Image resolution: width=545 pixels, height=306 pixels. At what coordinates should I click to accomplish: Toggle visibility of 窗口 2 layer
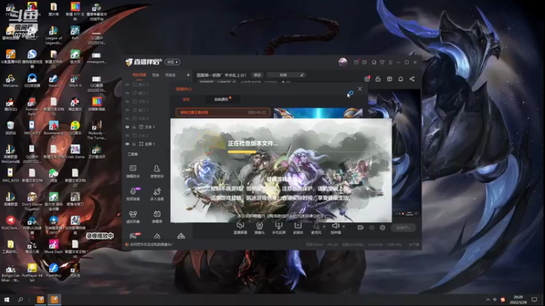[x=127, y=93]
